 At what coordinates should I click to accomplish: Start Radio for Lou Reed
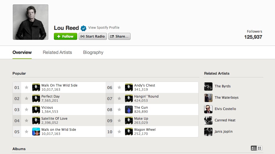point(93,36)
